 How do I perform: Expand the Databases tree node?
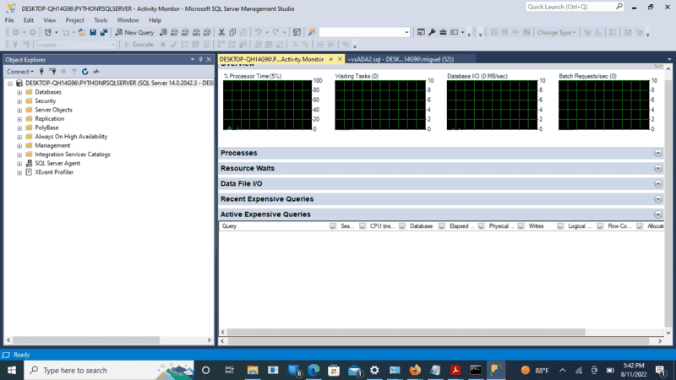click(x=19, y=92)
